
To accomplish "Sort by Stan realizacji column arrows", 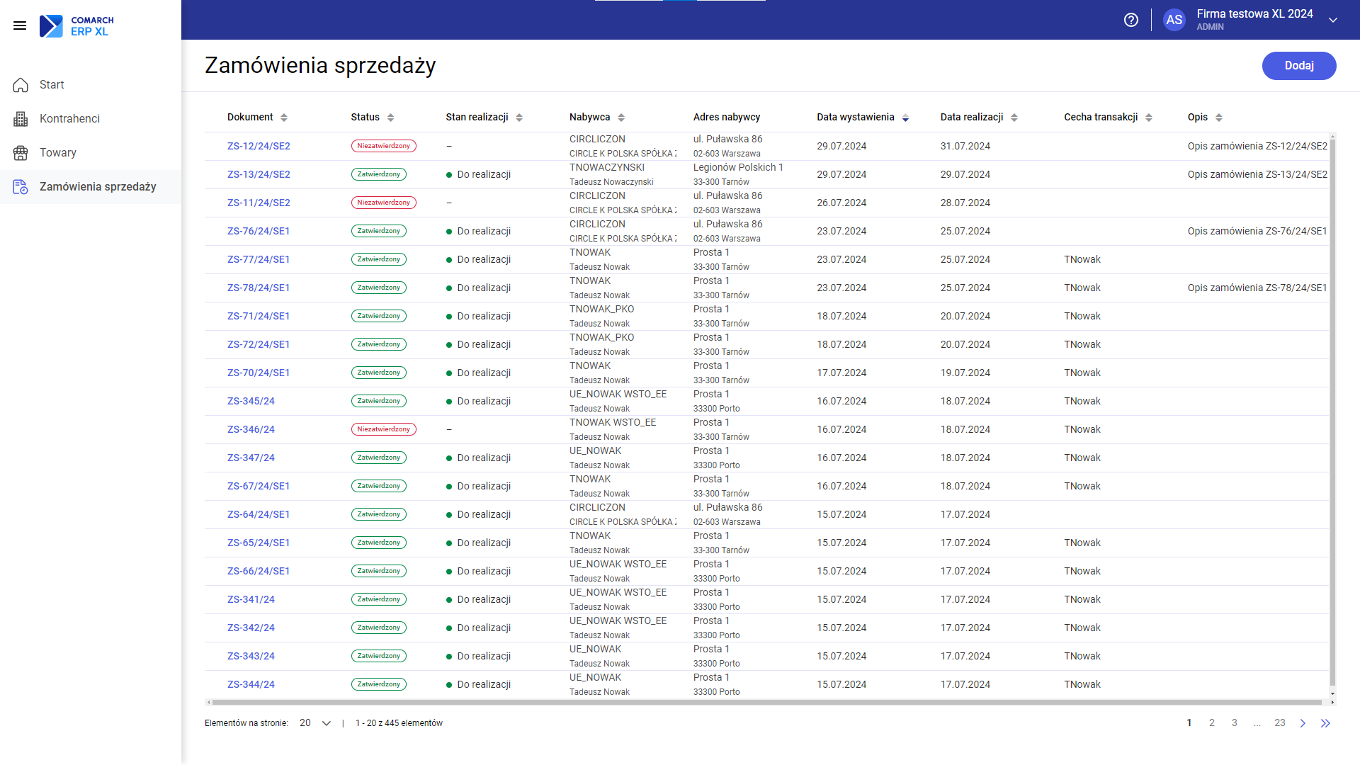I will point(519,118).
